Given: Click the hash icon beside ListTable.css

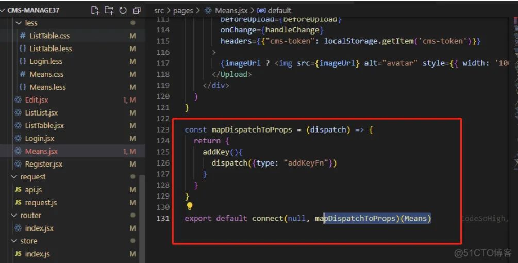Looking at the screenshot, I should coord(23,36).
